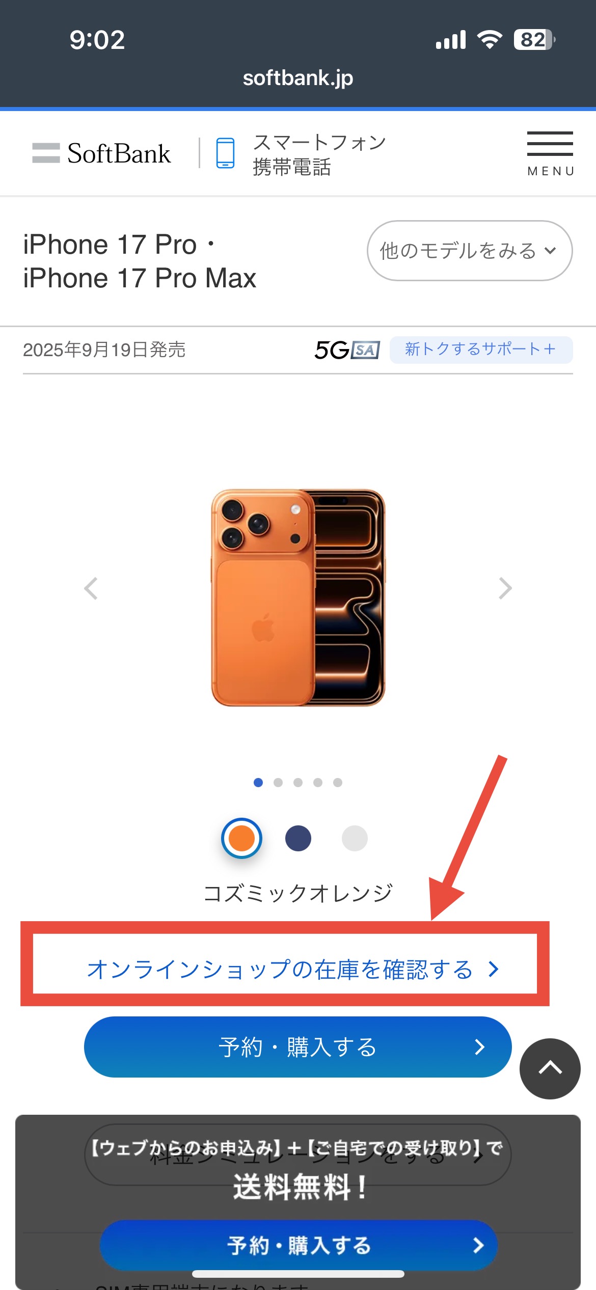Viewport: 596px width, 1290px height.
Task: Show the previous product image arrow
Action: pos(91,588)
